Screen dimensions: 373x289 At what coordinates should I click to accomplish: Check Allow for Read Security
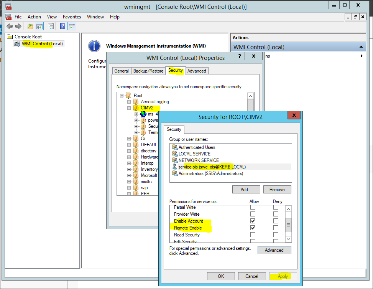coord(253,235)
